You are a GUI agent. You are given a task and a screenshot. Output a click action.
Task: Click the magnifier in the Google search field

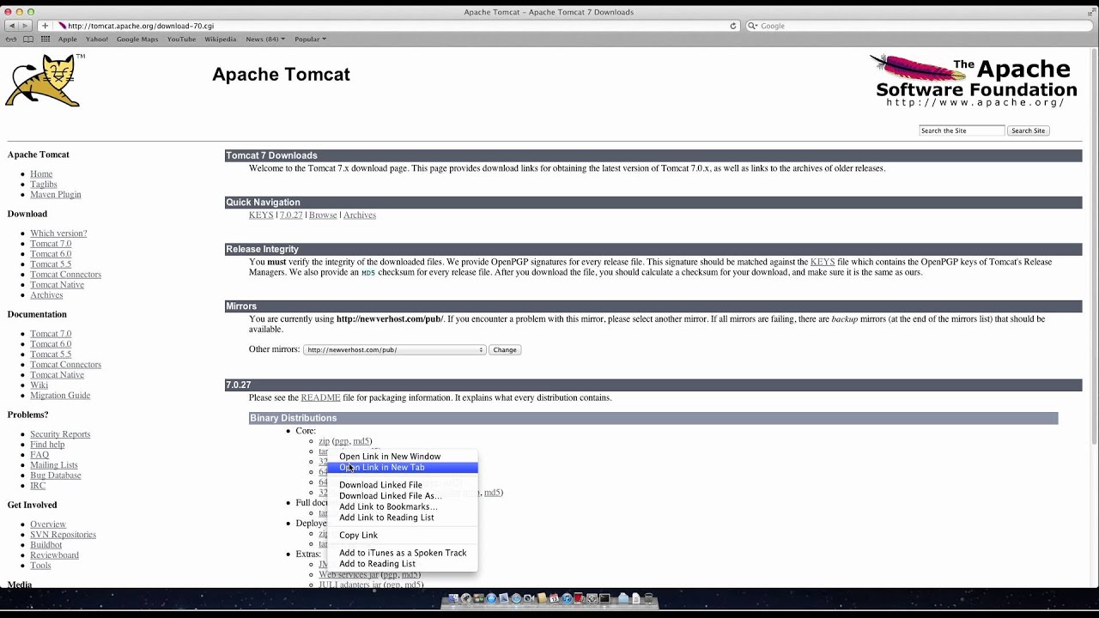pyautogui.click(x=753, y=26)
